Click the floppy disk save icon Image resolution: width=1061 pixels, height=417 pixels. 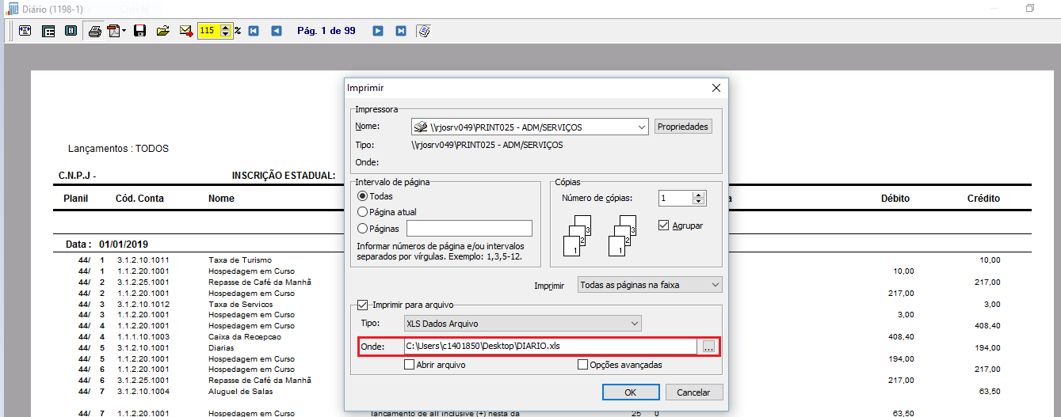[x=140, y=31]
